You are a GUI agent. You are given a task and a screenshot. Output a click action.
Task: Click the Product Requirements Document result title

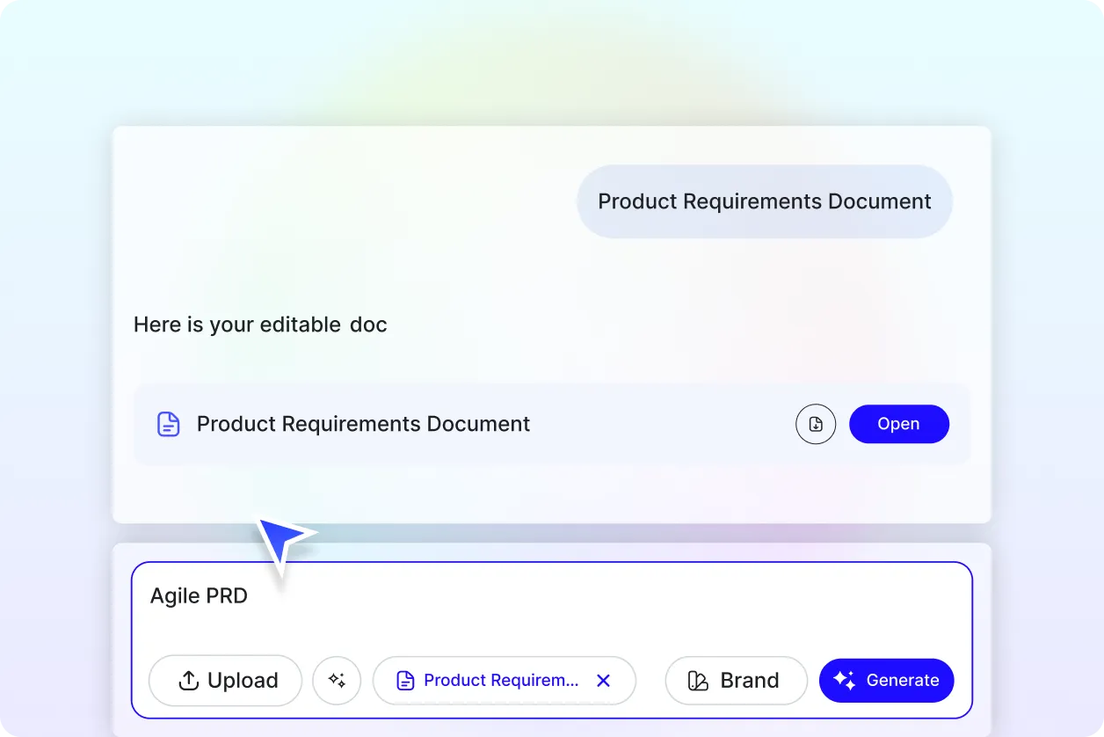point(363,424)
